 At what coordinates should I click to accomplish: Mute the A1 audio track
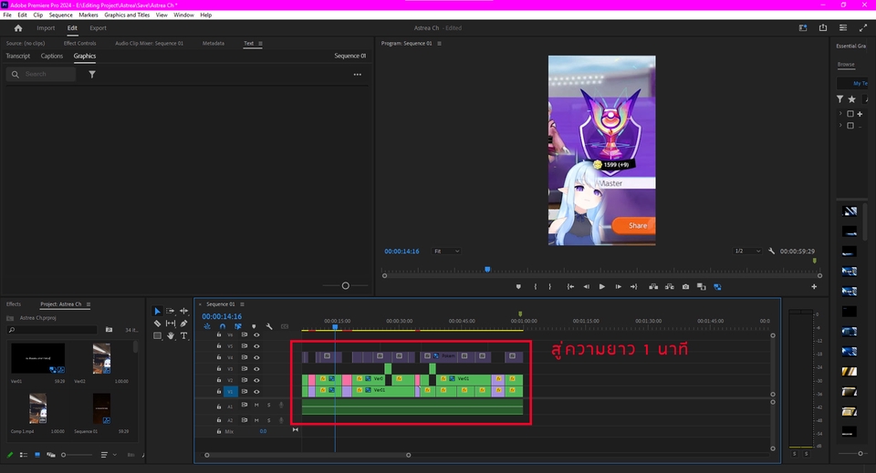256,405
